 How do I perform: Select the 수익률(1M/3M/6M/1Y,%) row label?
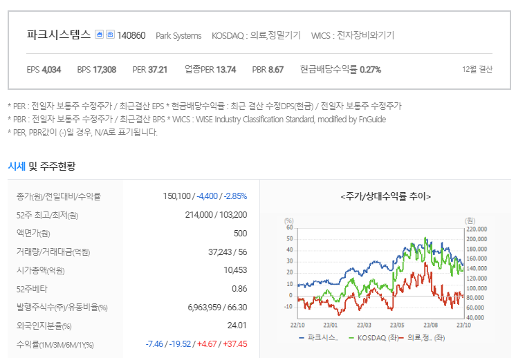55,345
